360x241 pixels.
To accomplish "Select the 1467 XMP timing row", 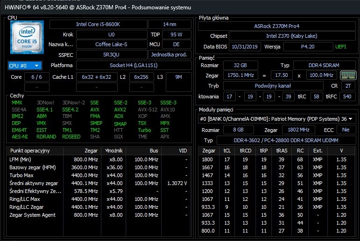I will point(277,175).
